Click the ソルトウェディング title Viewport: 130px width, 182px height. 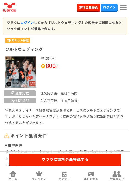click(x=24, y=49)
